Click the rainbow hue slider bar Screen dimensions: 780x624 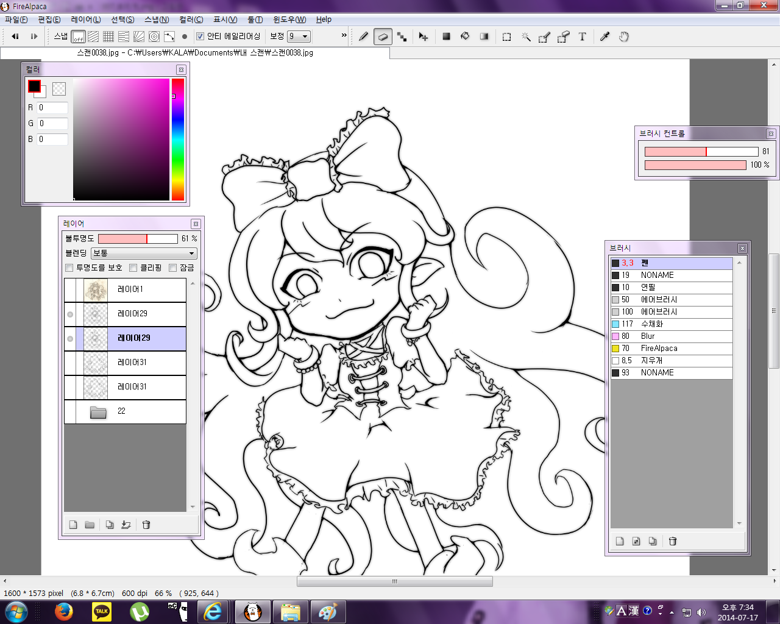pos(177,140)
